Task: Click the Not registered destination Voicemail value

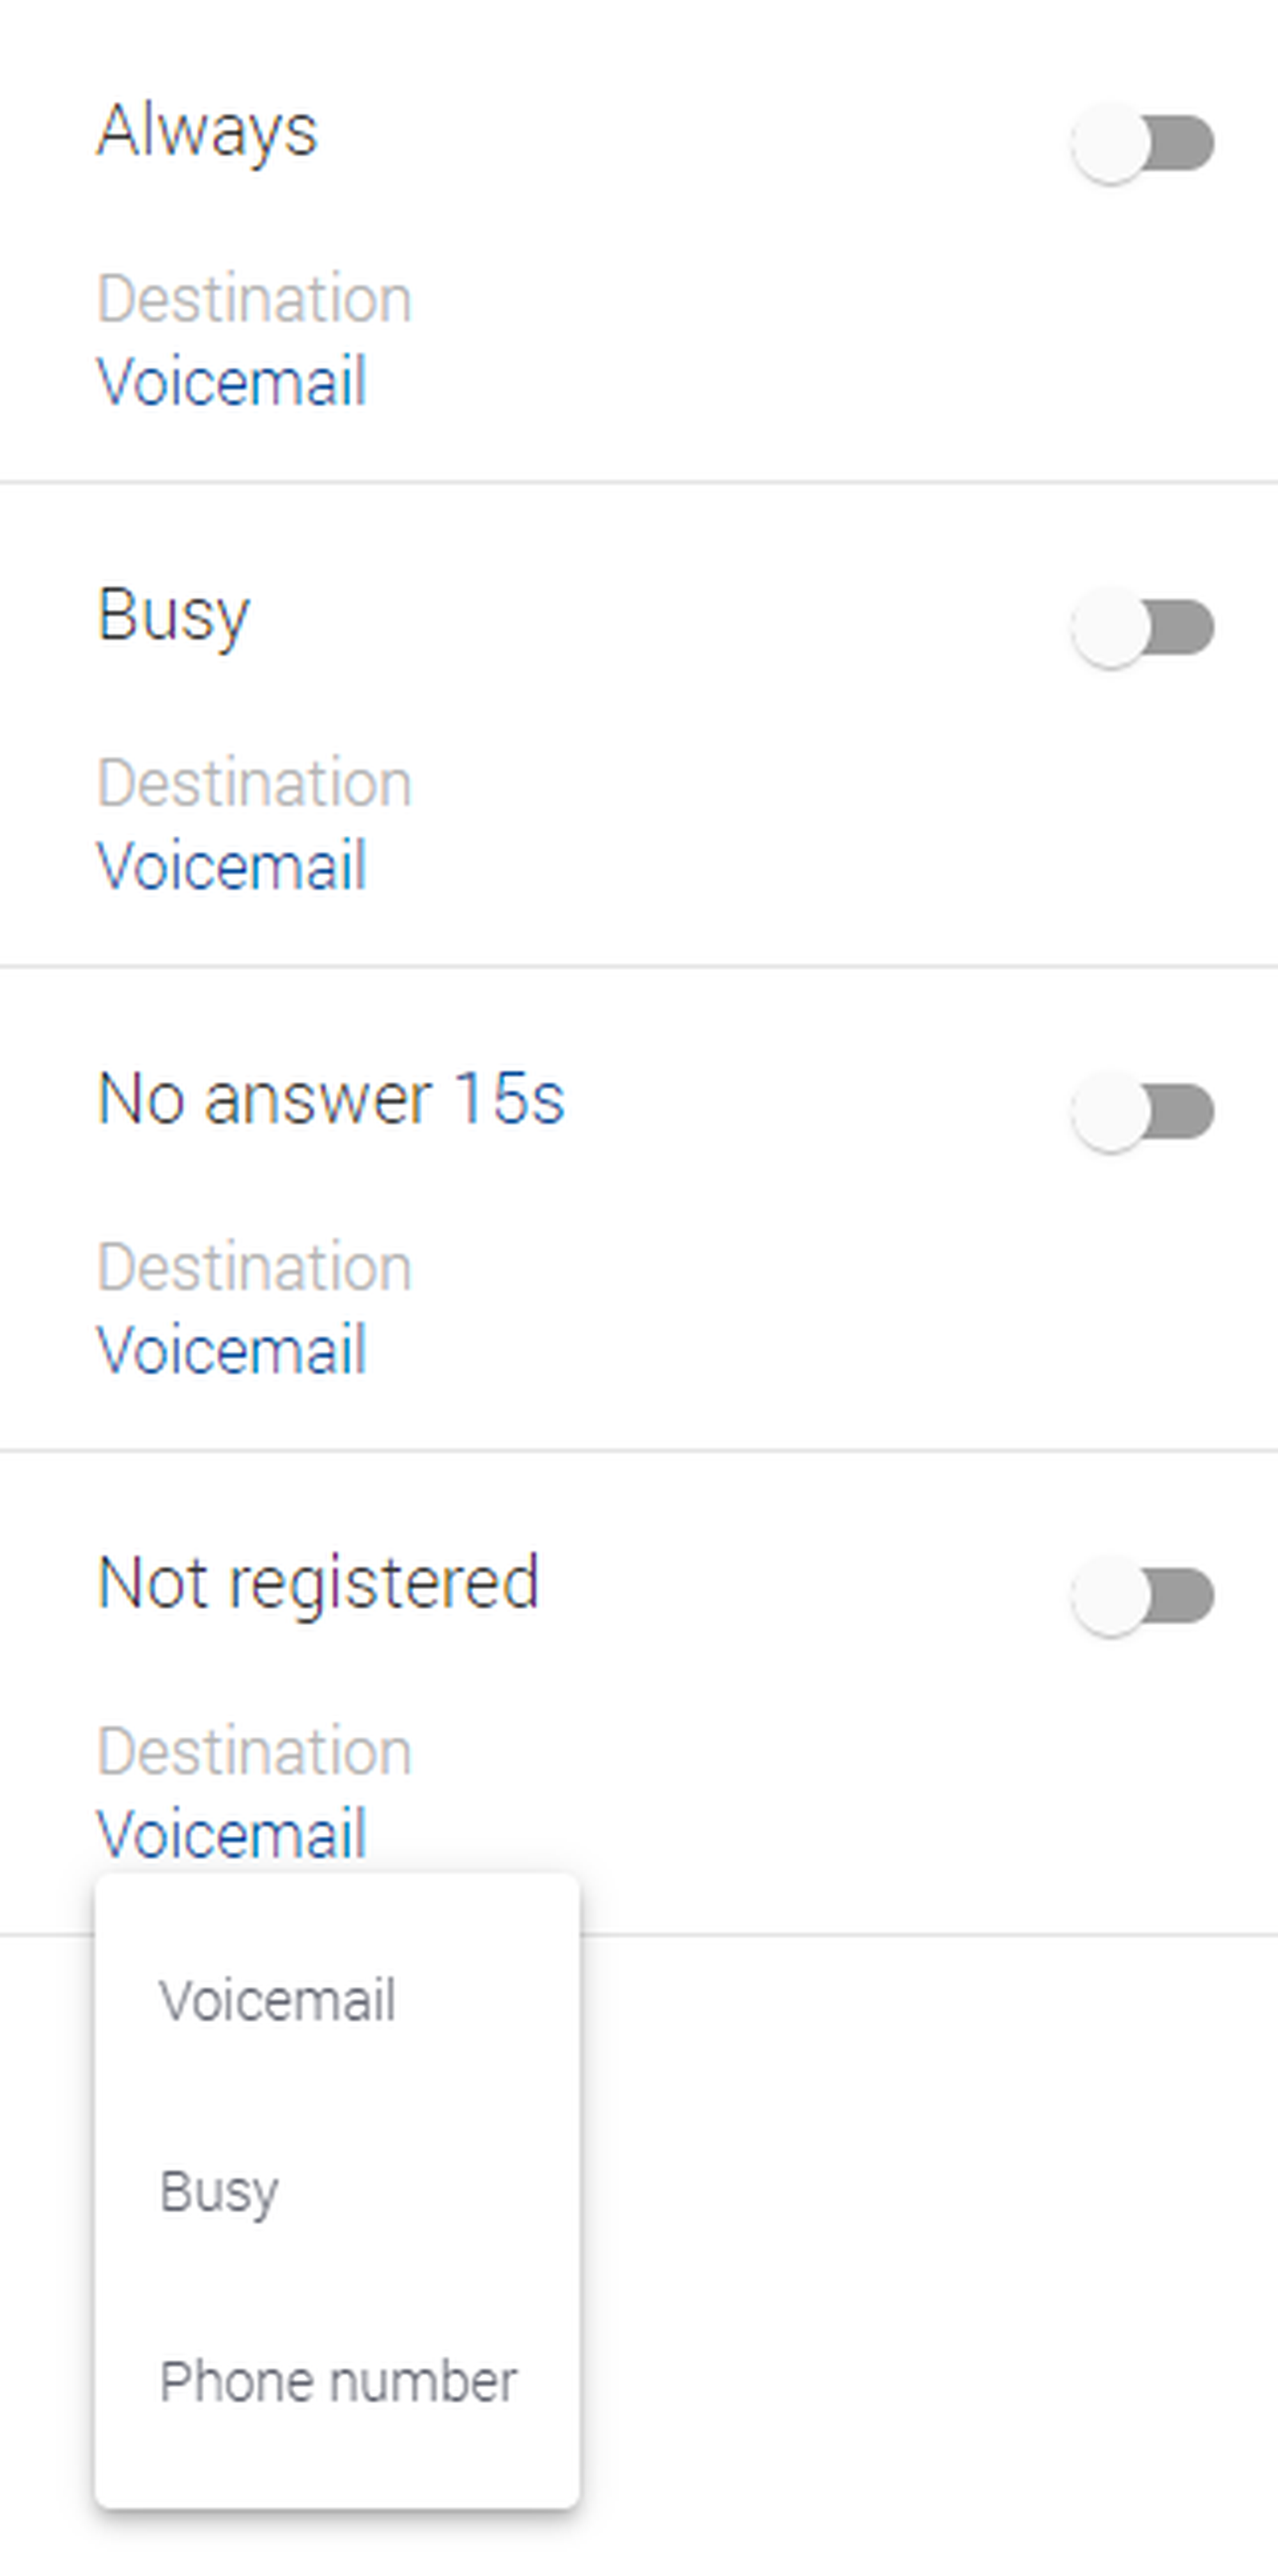Action: pos(232,1834)
